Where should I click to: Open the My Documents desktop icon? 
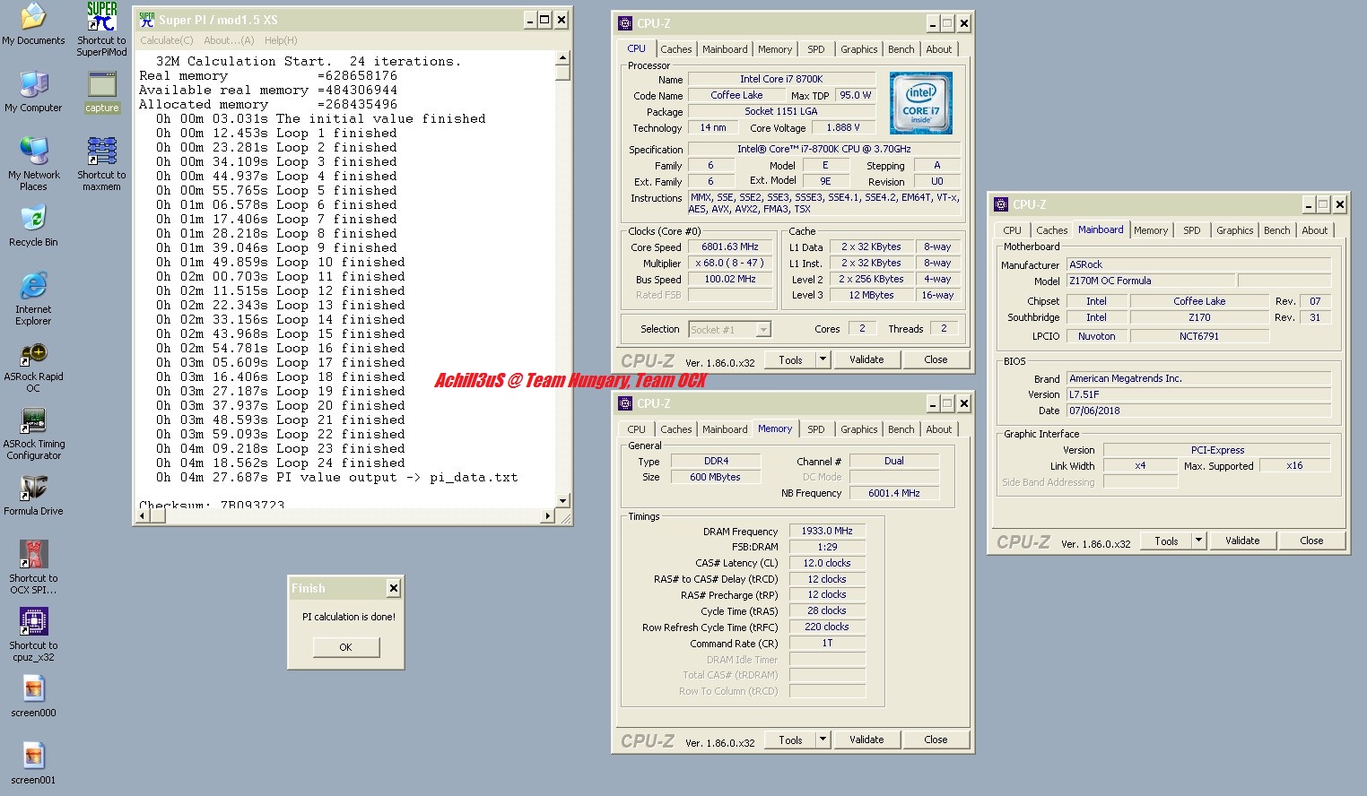pyautogui.click(x=33, y=24)
